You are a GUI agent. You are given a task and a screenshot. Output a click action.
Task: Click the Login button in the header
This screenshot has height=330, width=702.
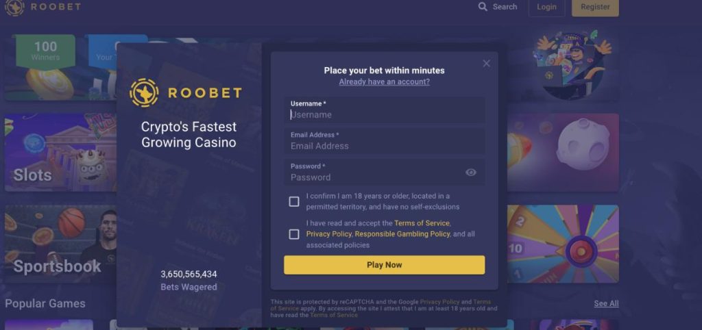coord(546,7)
